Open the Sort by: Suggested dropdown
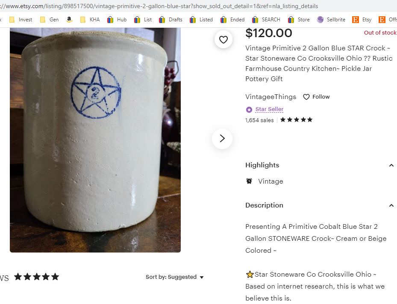This screenshot has width=397, height=304. 175,277
